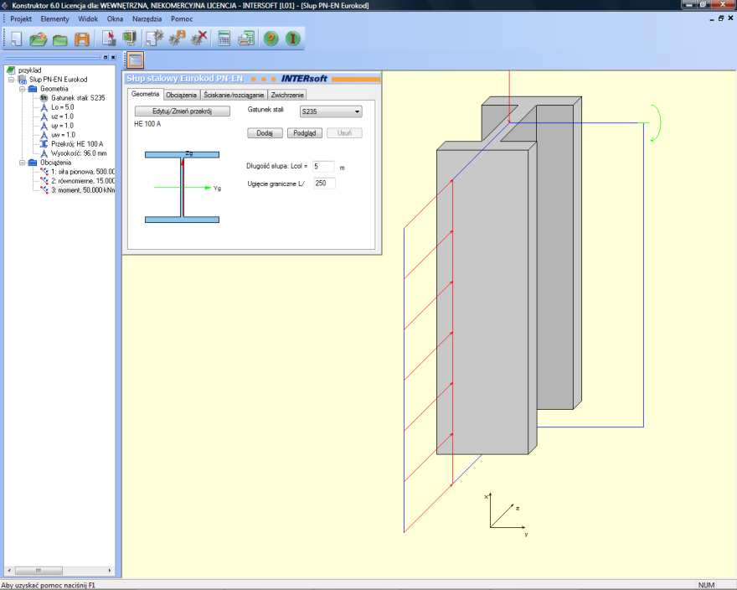
Task: Switch to the Obciążenia tab
Action: click(x=181, y=95)
